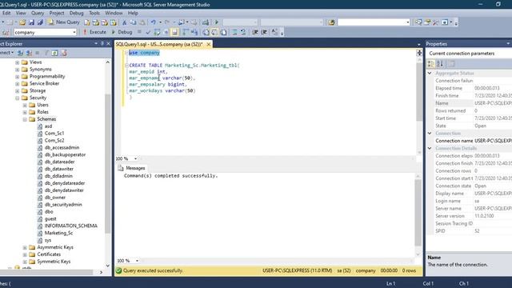Open the Project menu
The height and width of the screenshot is (288, 512).
[57, 13]
